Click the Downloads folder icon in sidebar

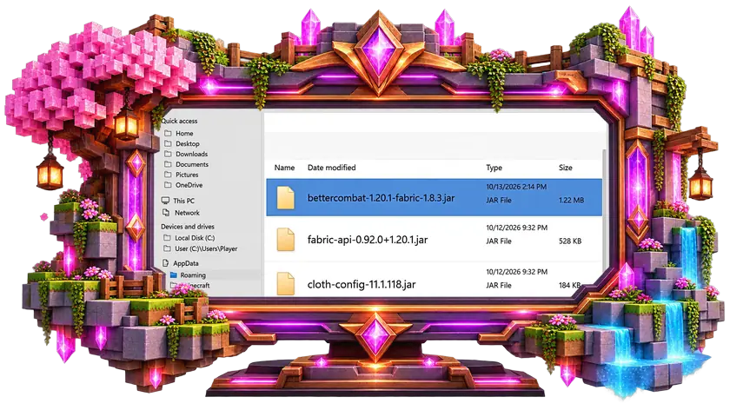pos(168,154)
